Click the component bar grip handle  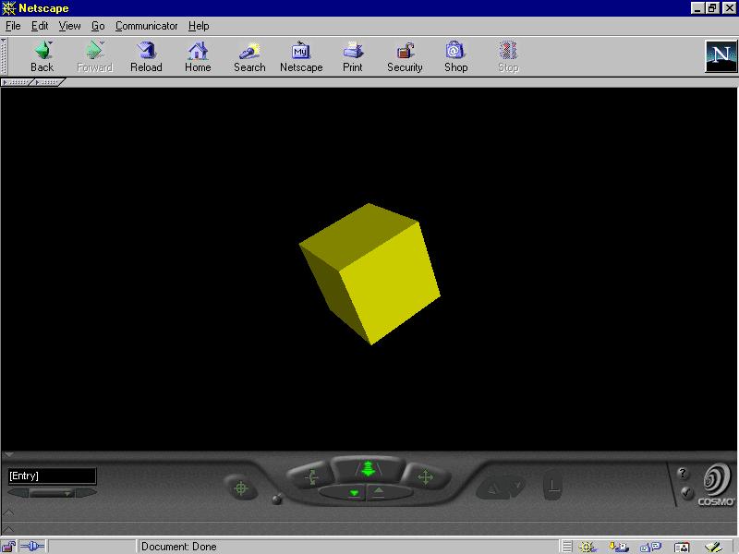pyautogui.click(x=567, y=547)
